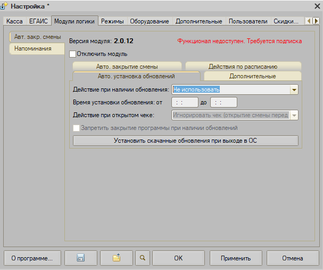This screenshot has height=270, width=323.
Task: Click Установить скачанные обновления при выходе в ОС
Action: point(185,141)
